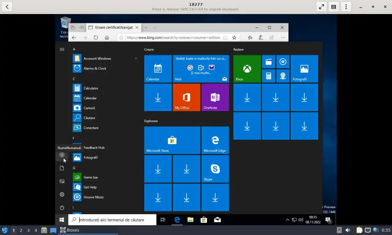Screen dimensions: 392x235
Task: Launch Calculator from the app list
Action: [x=105, y=88]
